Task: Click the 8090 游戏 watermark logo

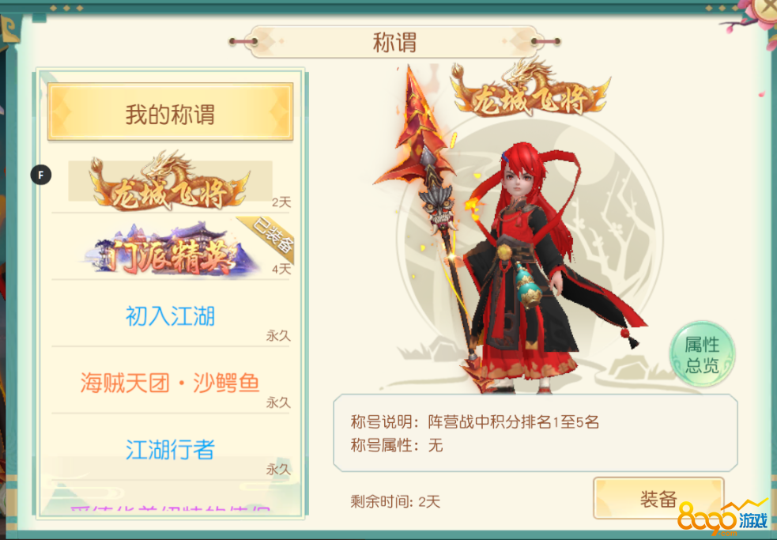Action: click(x=723, y=519)
